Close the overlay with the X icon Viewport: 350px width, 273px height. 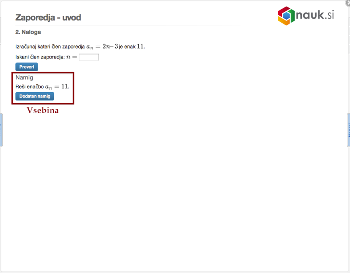pyautogui.click(x=347, y=2)
